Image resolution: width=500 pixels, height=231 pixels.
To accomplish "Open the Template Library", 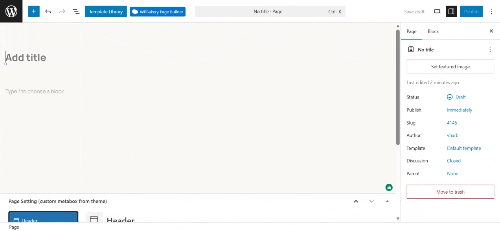I will pos(105,11).
